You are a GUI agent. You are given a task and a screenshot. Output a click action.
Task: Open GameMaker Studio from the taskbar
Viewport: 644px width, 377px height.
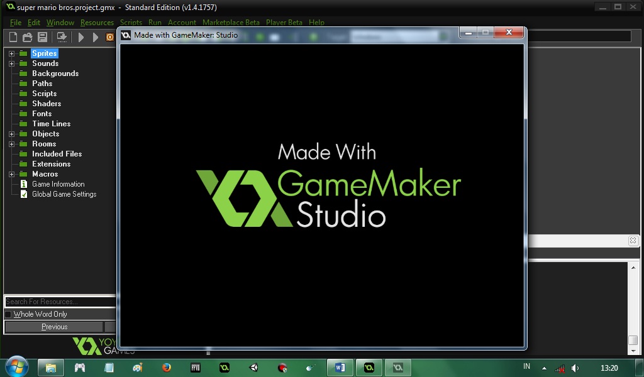(x=369, y=368)
